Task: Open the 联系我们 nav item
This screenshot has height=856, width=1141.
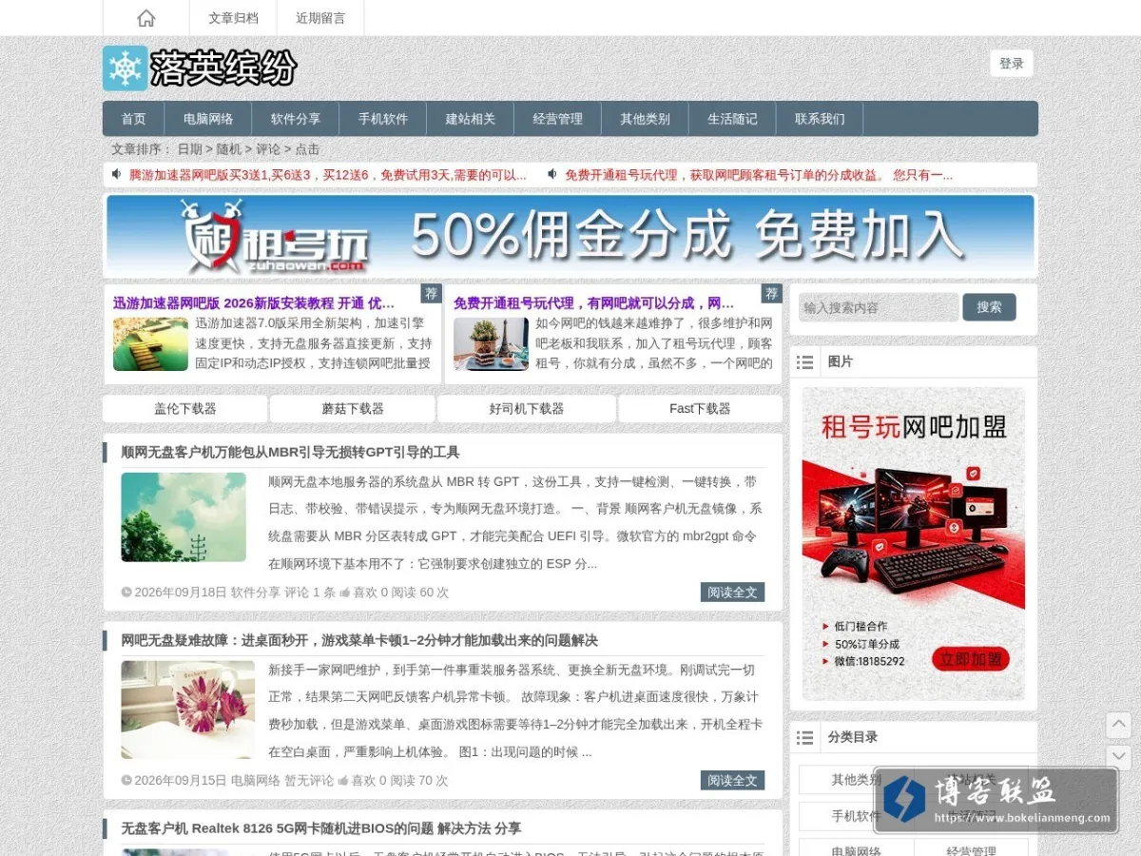Action: coord(820,119)
